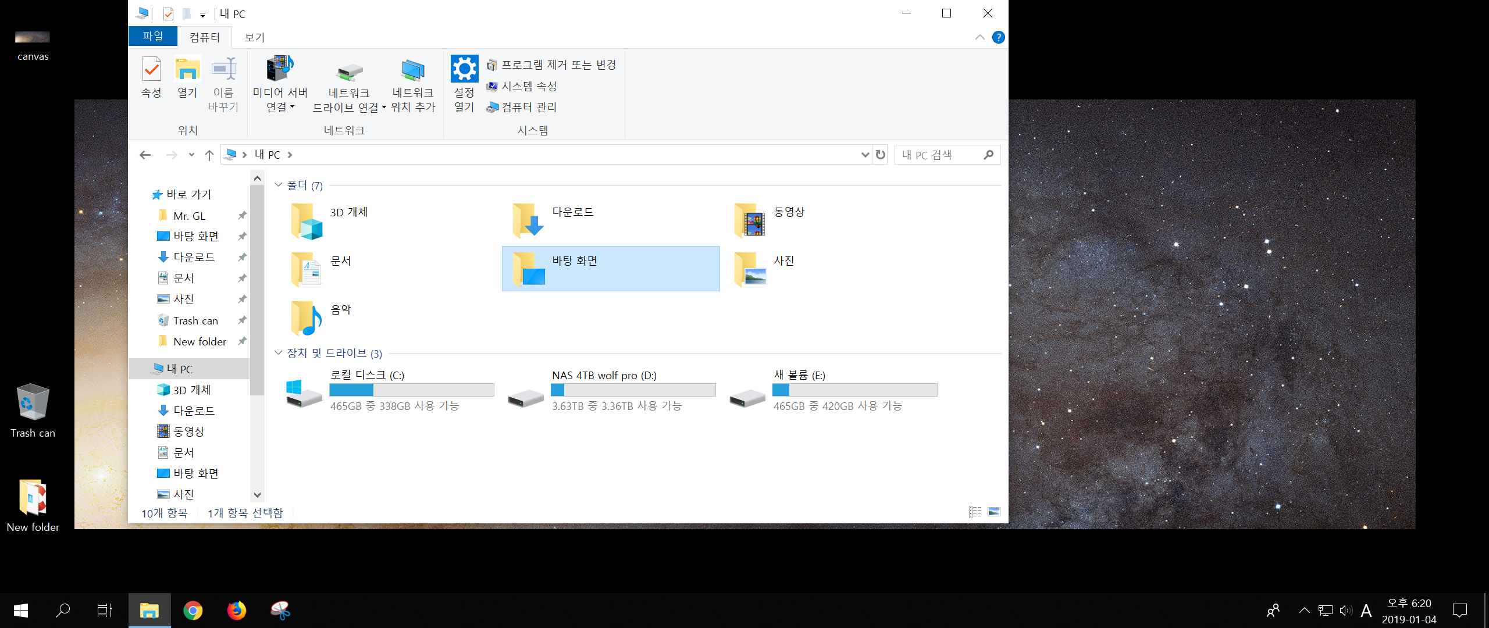The width and height of the screenshot is (1489, 628).
Task: Go back with the back arrow
Action: click(145, 155)
